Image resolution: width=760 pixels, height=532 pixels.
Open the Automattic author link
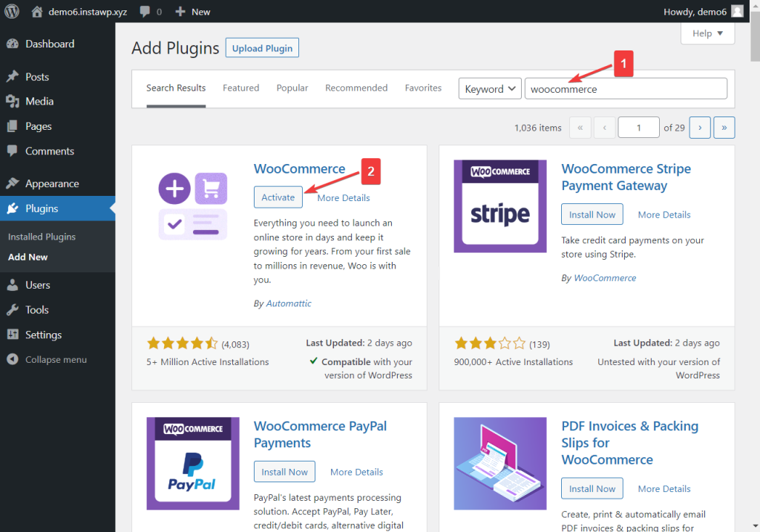click(x=289, y=303)
